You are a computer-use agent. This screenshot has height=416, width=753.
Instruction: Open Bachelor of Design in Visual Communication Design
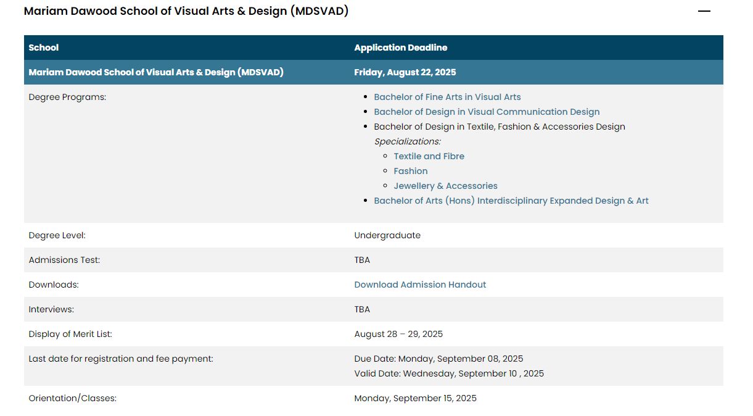487,112
